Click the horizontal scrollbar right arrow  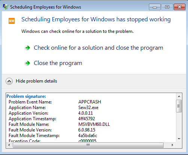[x=172, y=145]
